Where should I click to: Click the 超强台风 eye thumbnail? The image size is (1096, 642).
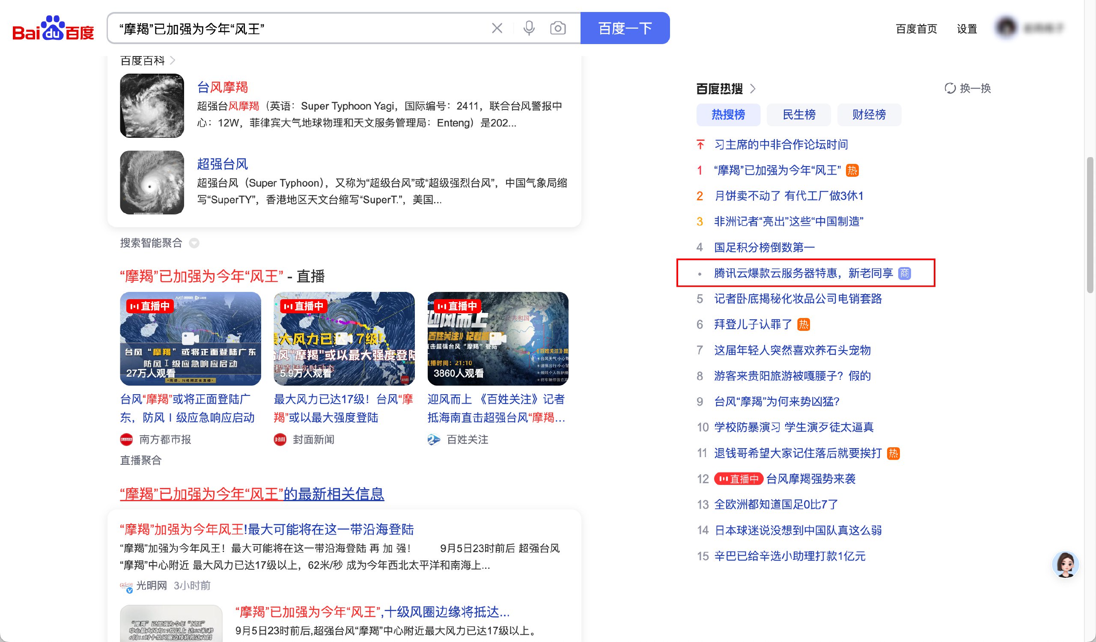point(152,183)
